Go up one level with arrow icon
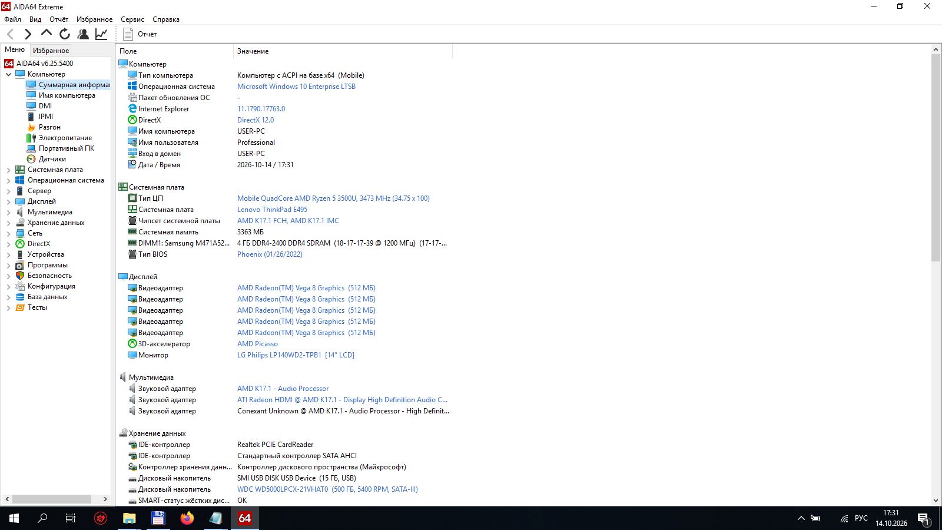This screenshot has height=530, width=942. click(47, 34)
